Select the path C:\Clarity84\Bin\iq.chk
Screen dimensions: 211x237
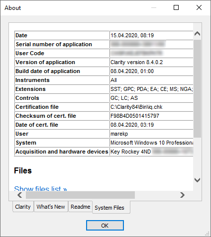136,107
